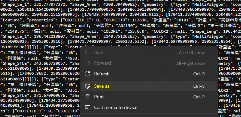Image resolution: width=241 pixels, height=117 pixels.
Task: Choose Refresh from the context menu
Action: [x=102, y=74]
